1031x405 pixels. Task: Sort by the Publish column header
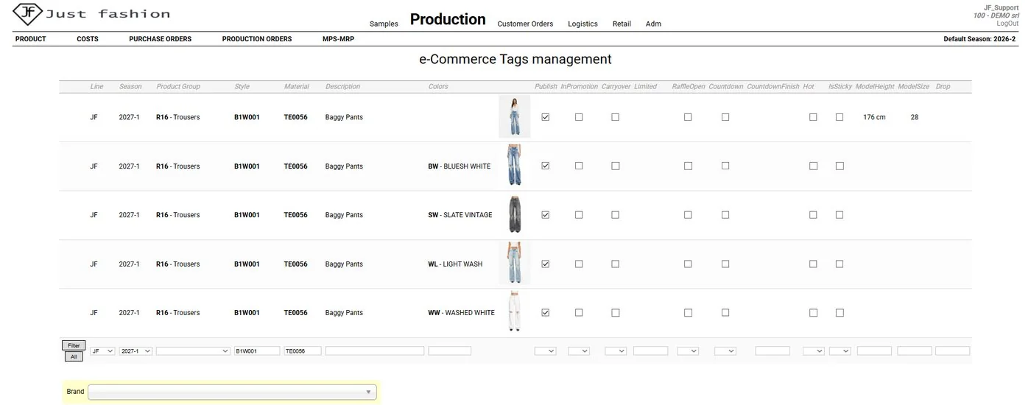point(546,86)
